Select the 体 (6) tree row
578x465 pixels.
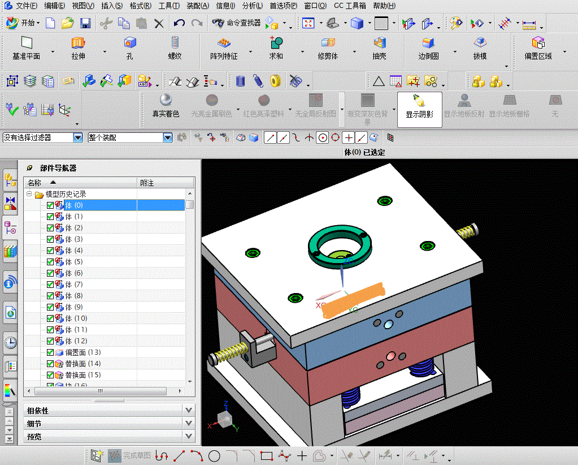point(105,273)
